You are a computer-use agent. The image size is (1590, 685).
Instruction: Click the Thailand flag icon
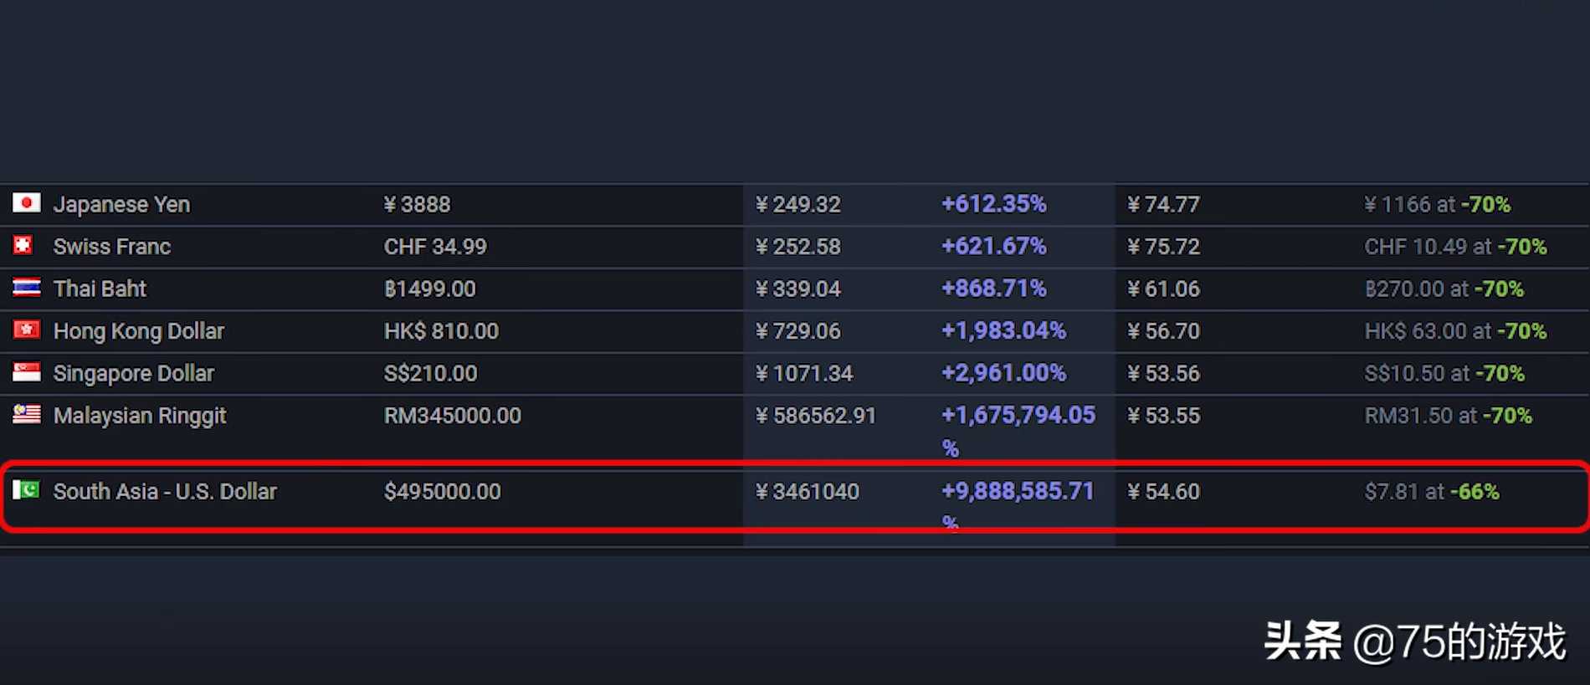26,288
